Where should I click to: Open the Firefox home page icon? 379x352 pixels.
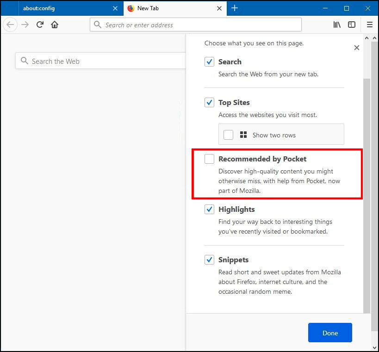[55, 25]
